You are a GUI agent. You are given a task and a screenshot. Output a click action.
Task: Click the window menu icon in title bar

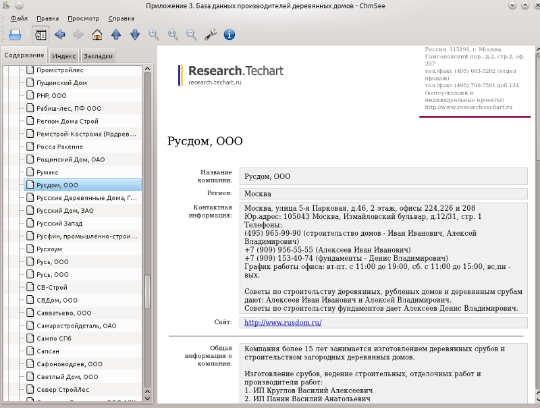tap(6, 5)
